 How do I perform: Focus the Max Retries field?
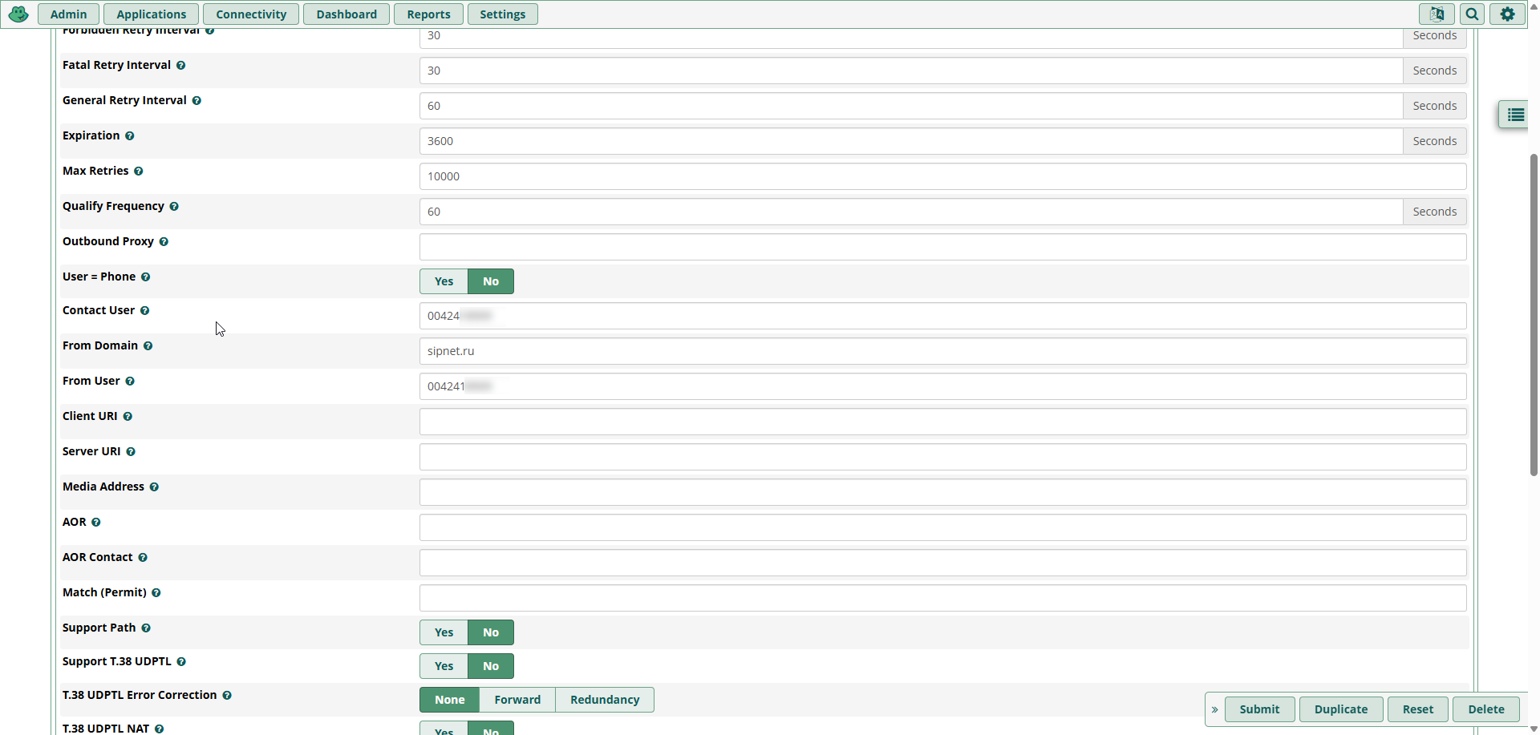[943, 176]
